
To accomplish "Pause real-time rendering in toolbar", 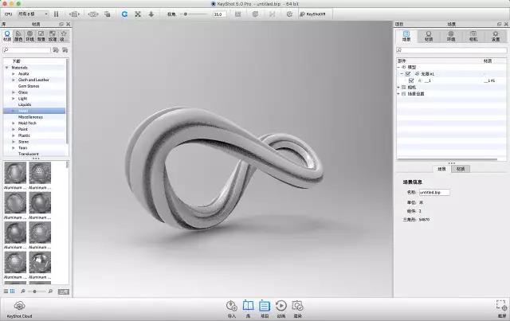I will (x=57, y=14).
